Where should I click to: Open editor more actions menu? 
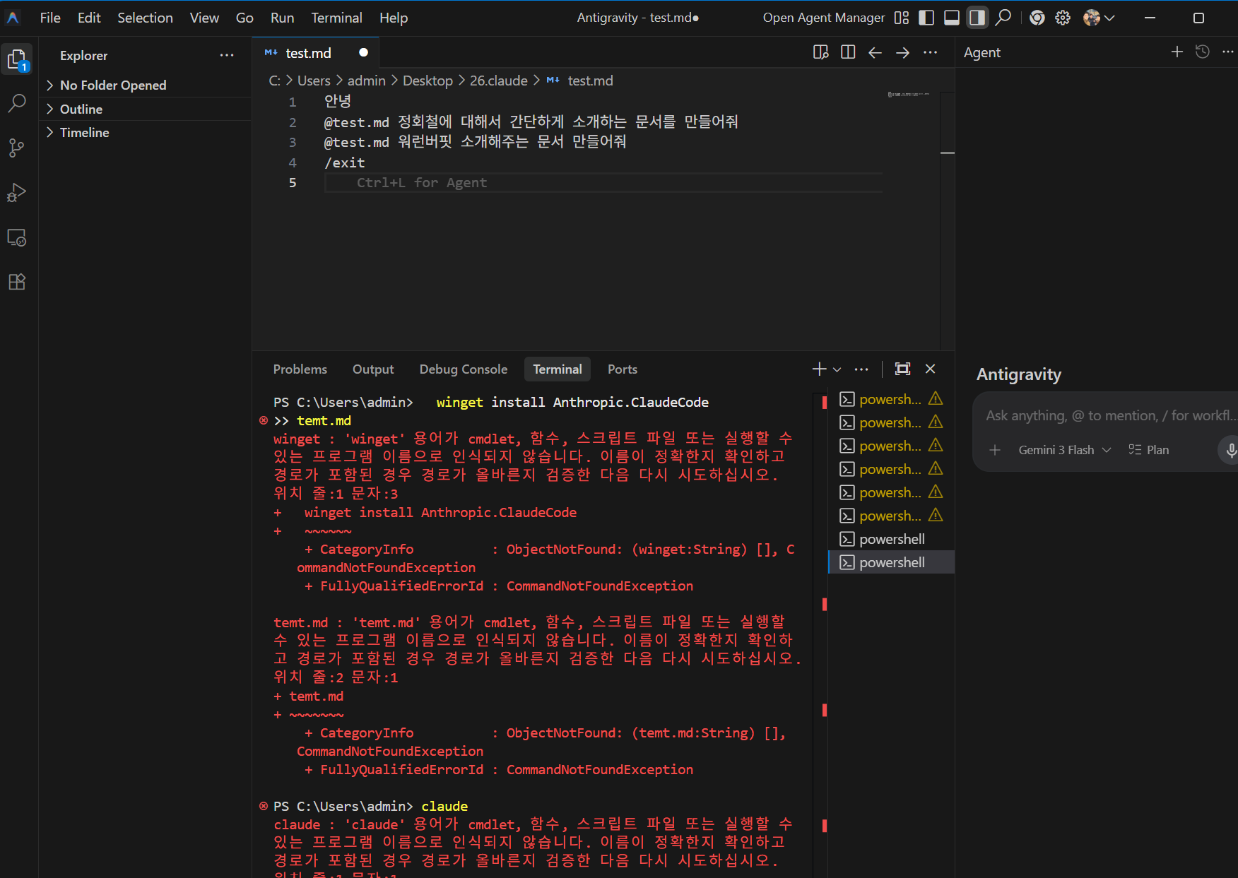[x=930, y=52]
